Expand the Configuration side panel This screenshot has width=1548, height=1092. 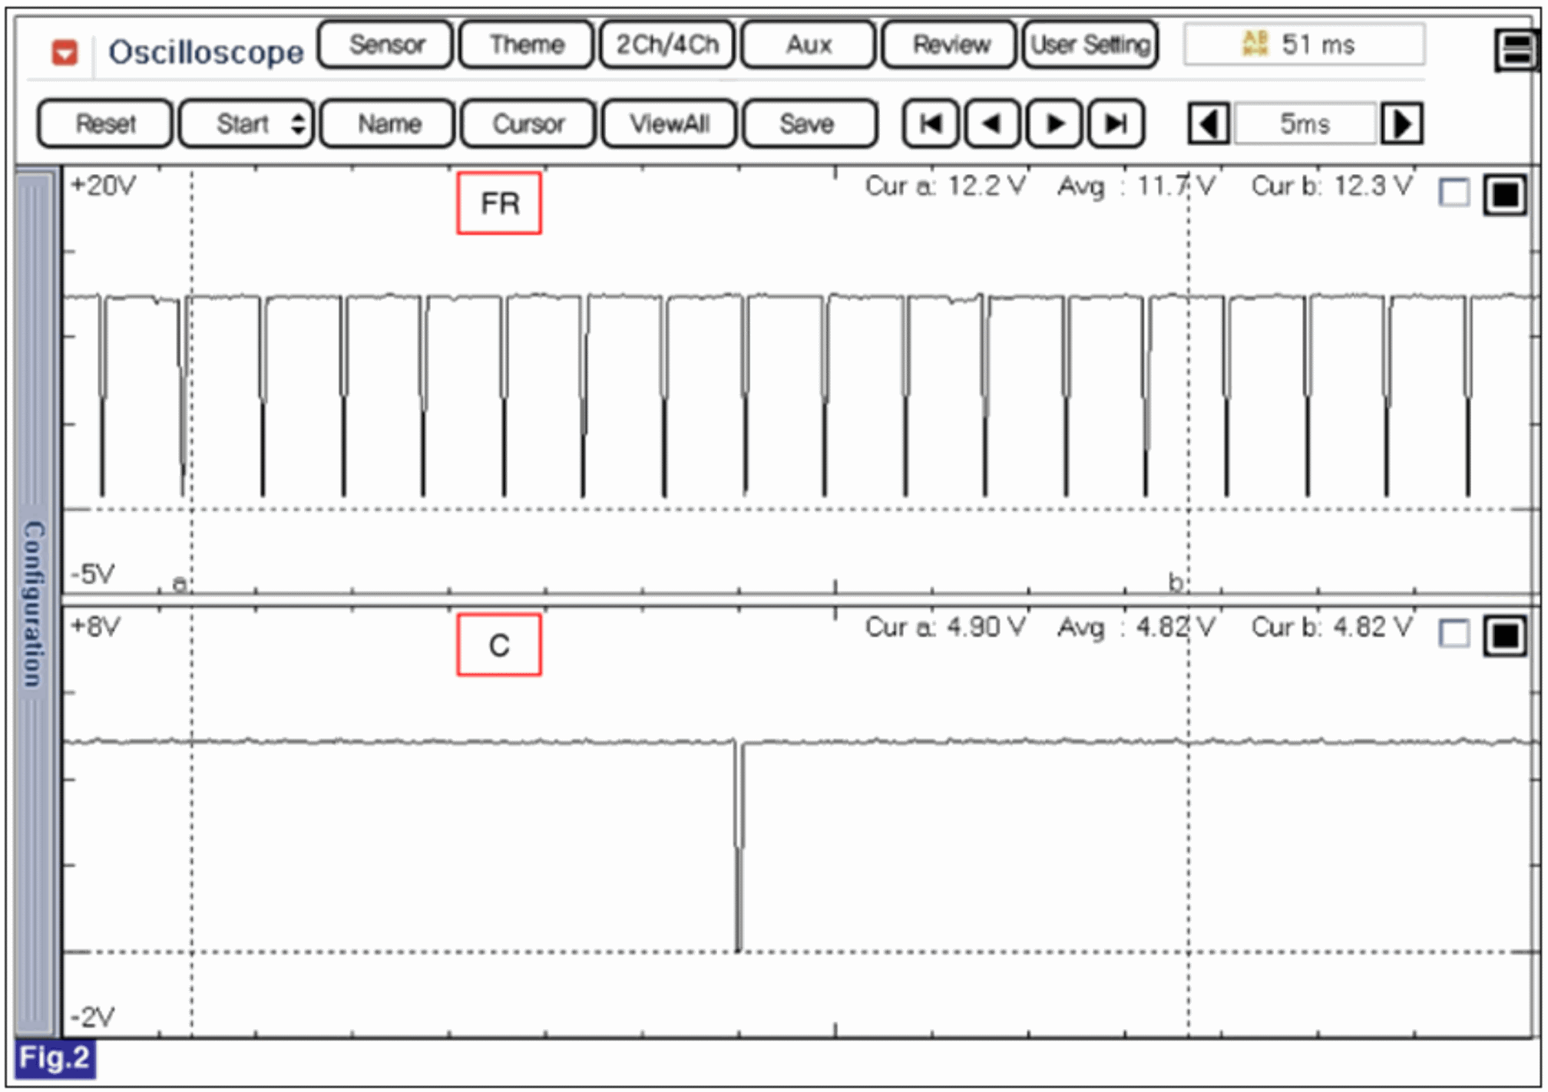(x=35, y=602)
